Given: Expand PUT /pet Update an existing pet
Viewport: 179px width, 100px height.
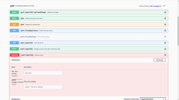Looking at the screenshot, I should 88,24.
